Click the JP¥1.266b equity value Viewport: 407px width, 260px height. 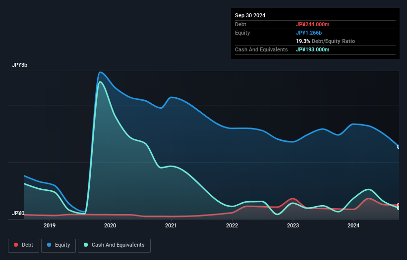[x=309, y=33]
